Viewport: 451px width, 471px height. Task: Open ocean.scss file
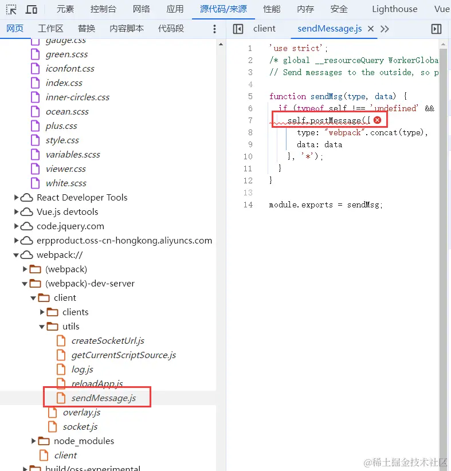point(67,112)
